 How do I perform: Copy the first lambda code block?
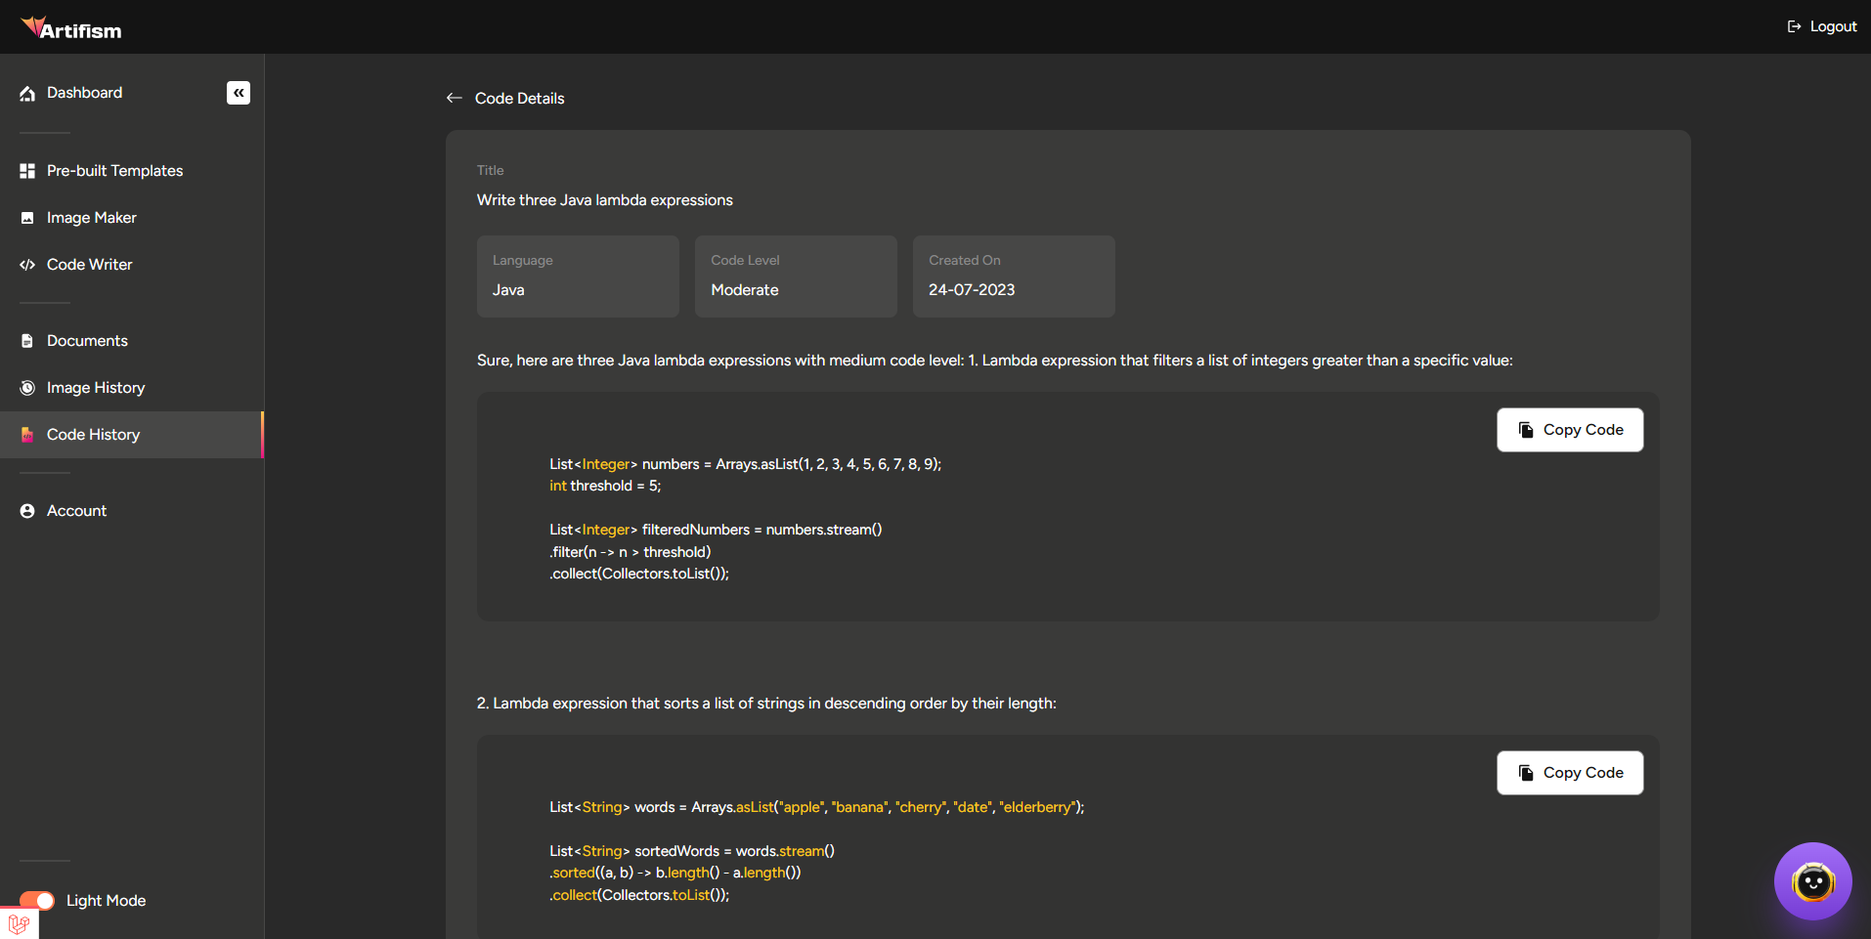(x=1569, y=430)
